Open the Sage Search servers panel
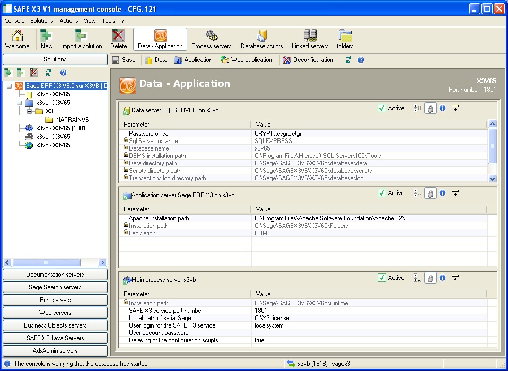This screenshot has width=508, height=371. pos(55,287)
